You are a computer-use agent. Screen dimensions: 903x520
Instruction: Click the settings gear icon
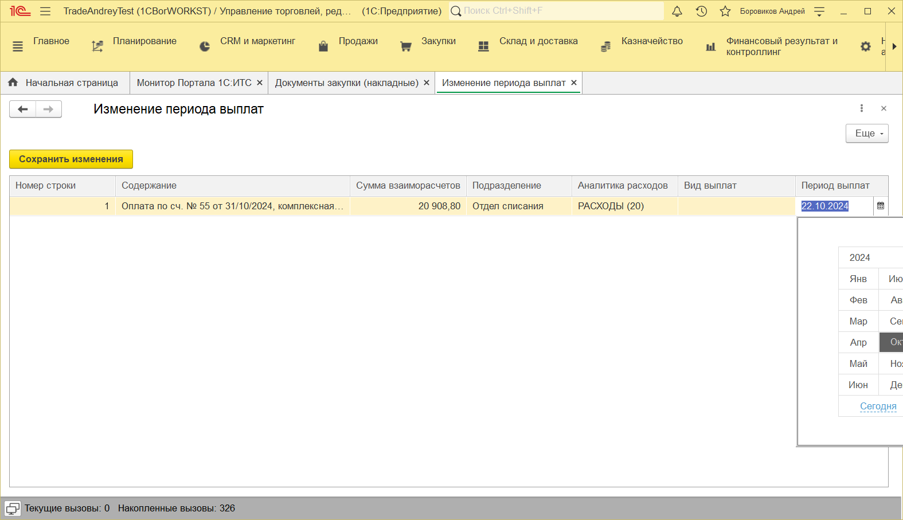(866, 46)
